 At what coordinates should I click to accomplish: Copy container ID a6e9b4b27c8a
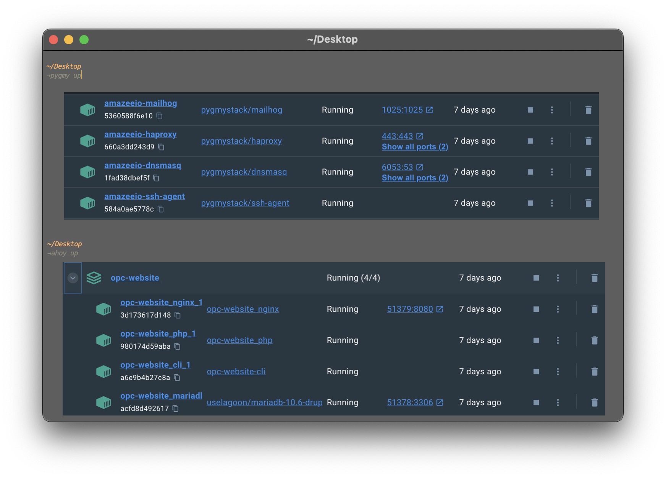pyautogui.click(x=177, y=378)
